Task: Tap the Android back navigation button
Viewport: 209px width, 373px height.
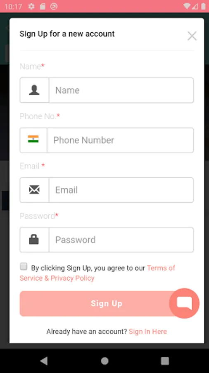Action: tap(44, 361)
